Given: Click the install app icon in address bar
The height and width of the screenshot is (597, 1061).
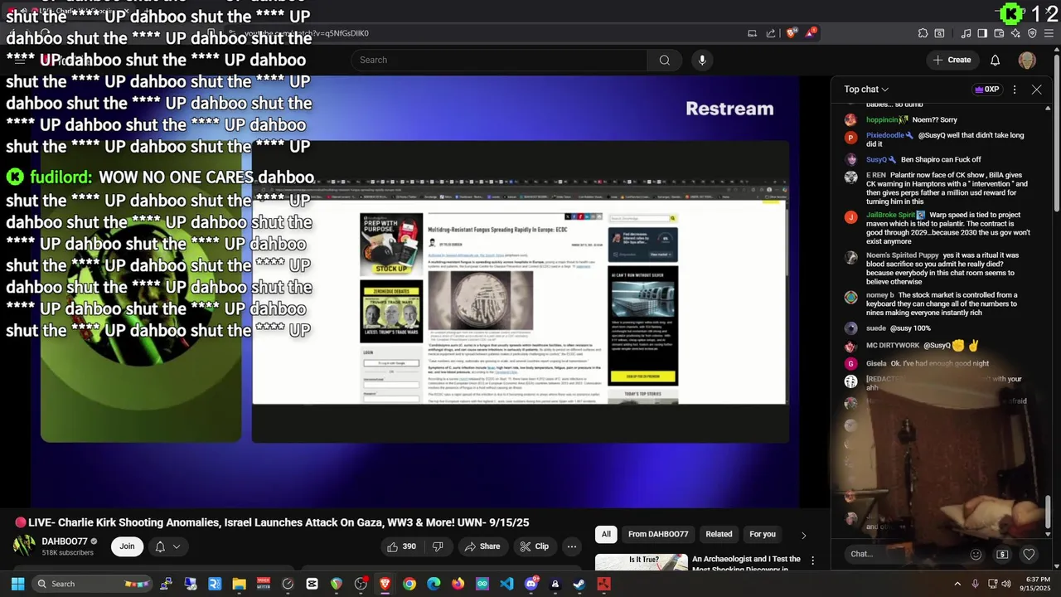Looking at the screenshot, I should (x=752, y=33).
